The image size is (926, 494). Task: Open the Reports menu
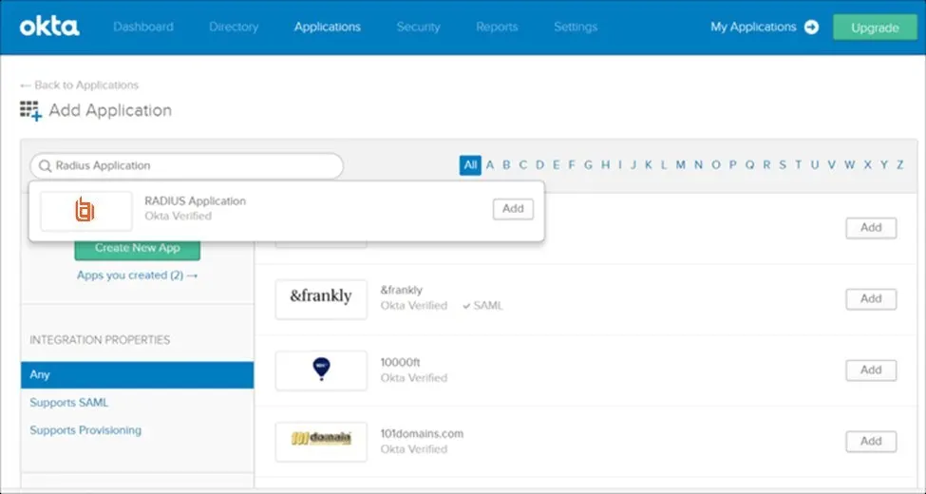tap(497, 28)
